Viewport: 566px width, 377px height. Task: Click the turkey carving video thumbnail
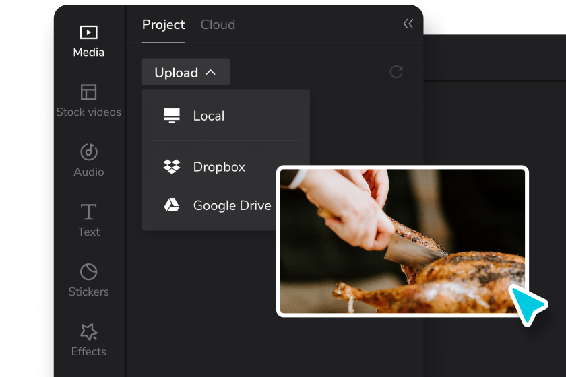402,241
